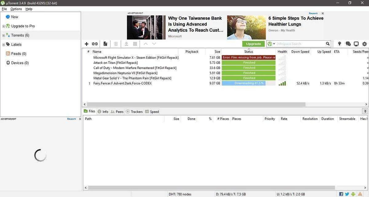
Task: Open the search provider dropdown arrow
Action: (x=274, y=44)
